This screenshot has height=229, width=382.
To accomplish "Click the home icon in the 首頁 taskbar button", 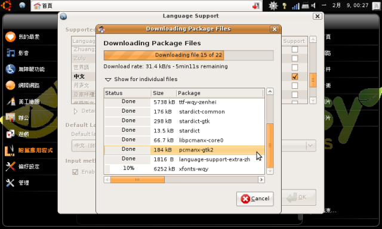I will point(37,5).
